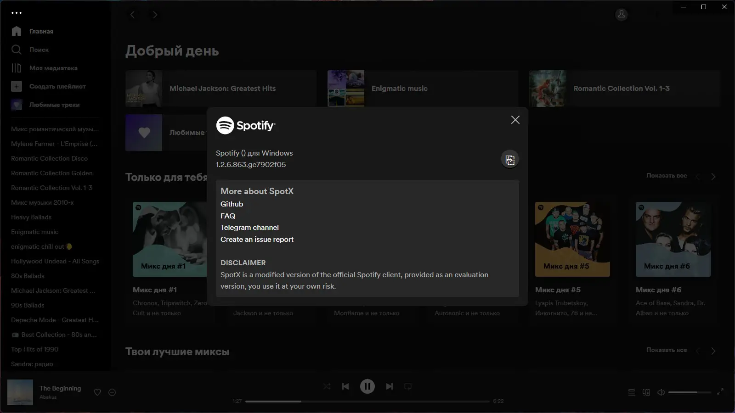Mute with the speaker icon
Image resolution: width=735 pixels, height=413 pixels.
click(661, 392)
